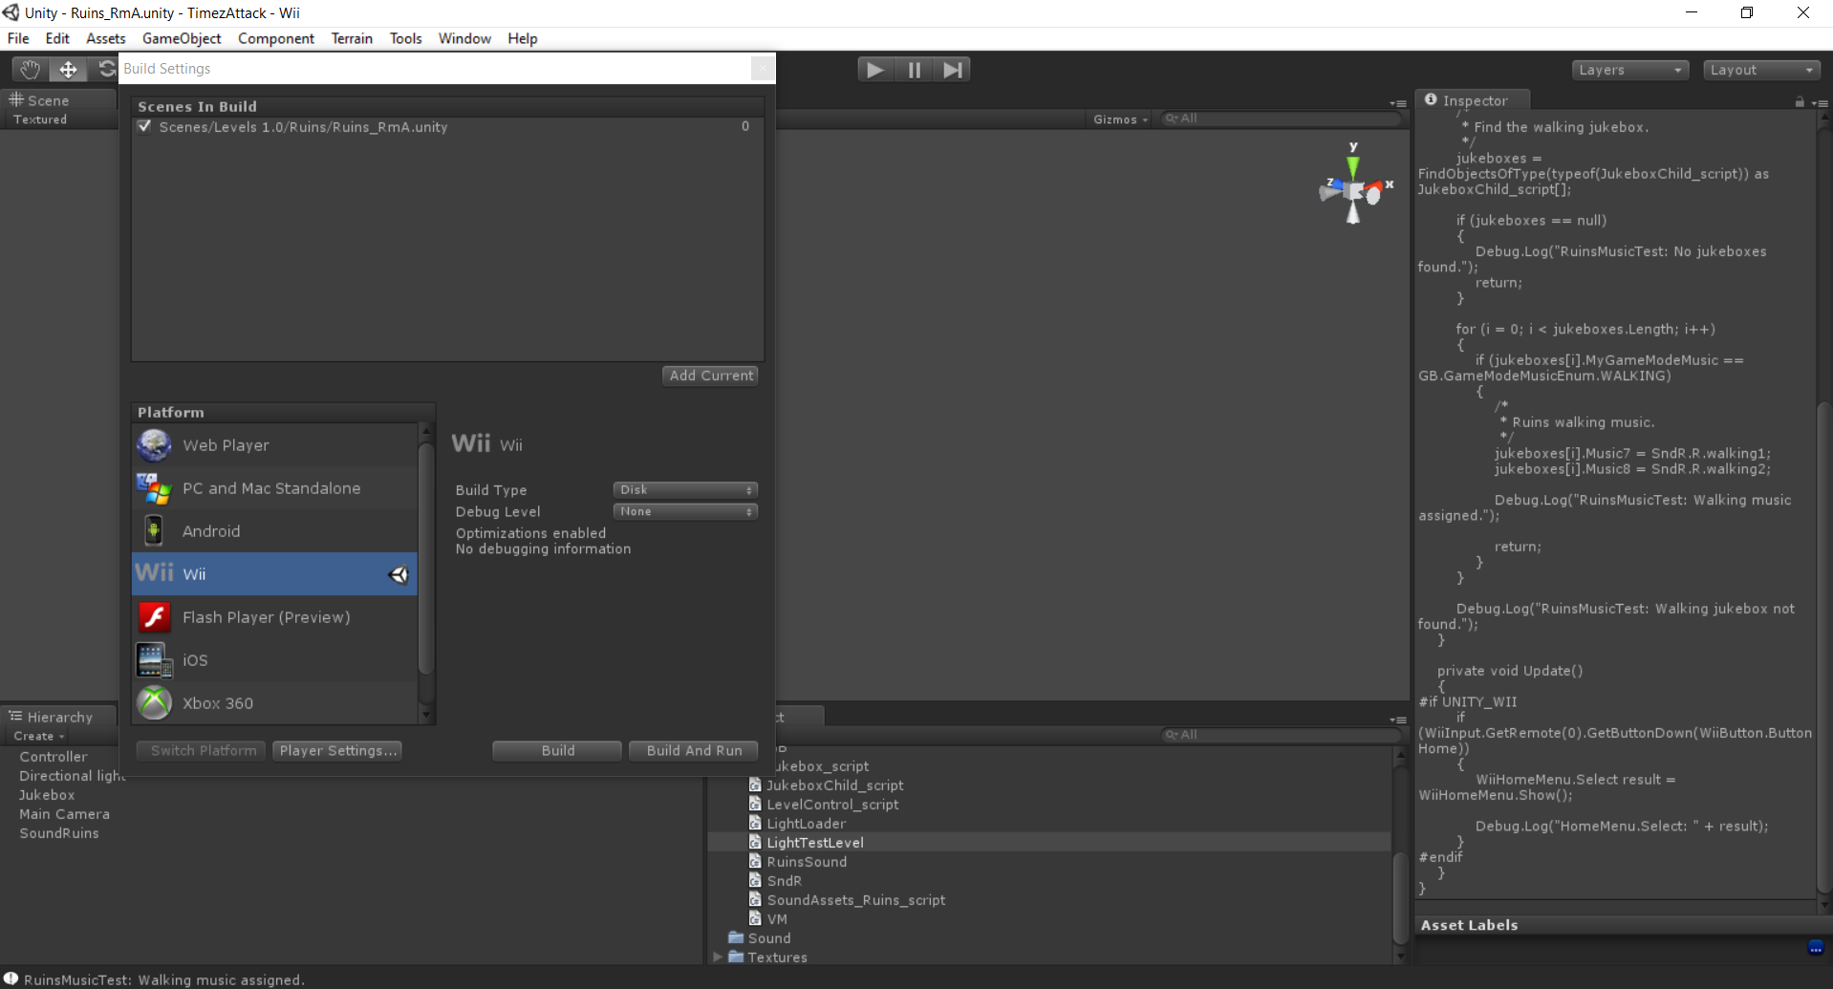
Task: Open the Inspector panel options menu icon
Action: pyautogui.click(x=1819, y=102)
